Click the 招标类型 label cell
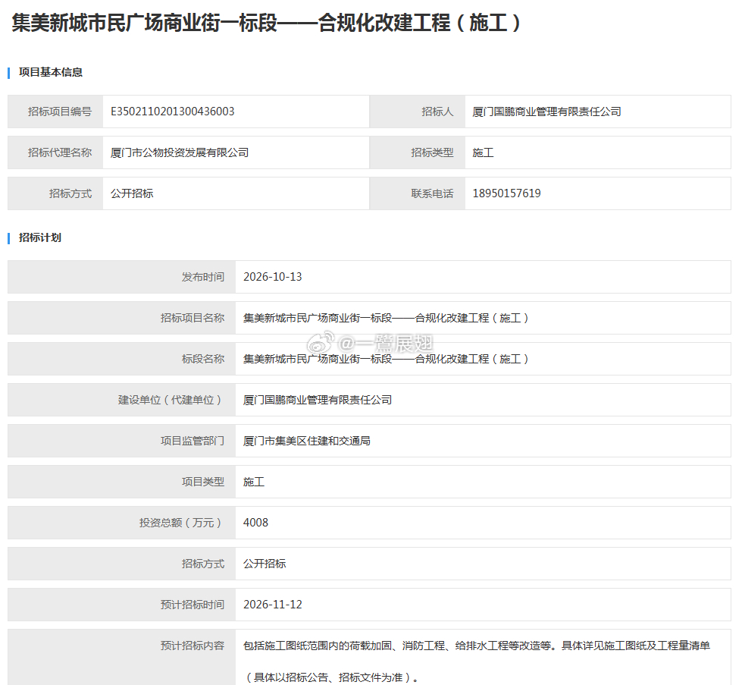 tap(418, 152)
